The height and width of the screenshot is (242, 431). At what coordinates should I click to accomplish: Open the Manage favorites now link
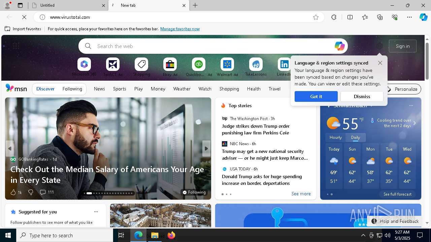(180, 29)
